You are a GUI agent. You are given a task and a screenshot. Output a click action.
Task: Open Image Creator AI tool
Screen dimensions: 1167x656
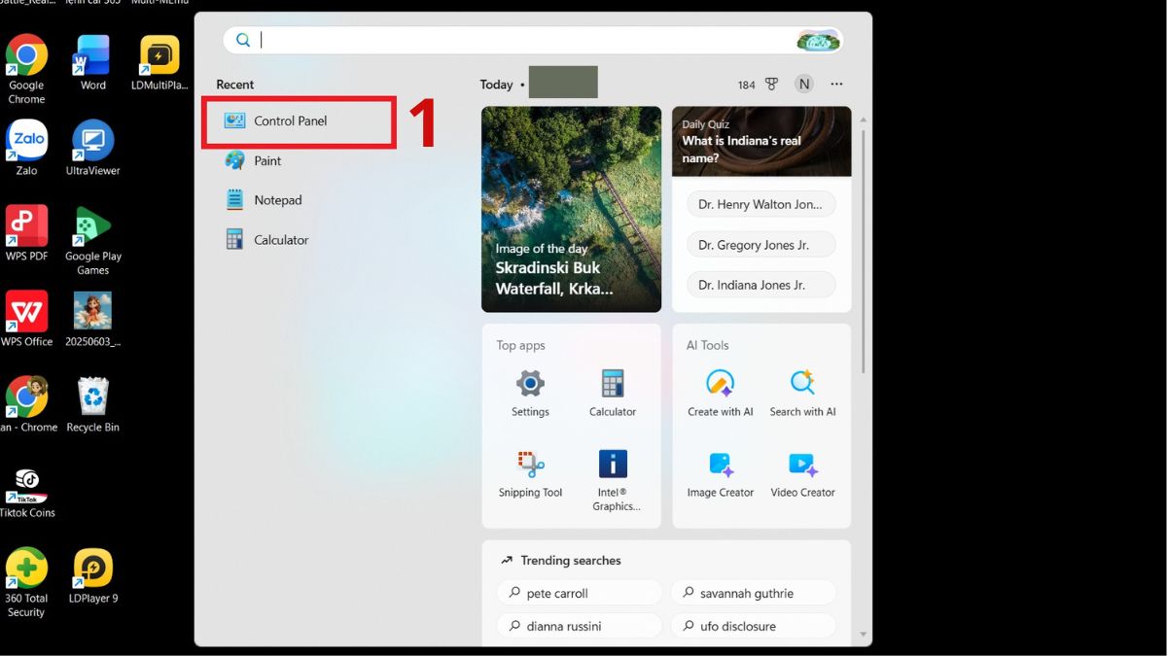721,473
